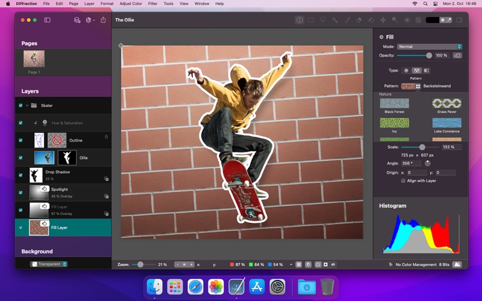Select the Move tool
This screenshot has width=482, height=301.
click(x=383, y=20)
